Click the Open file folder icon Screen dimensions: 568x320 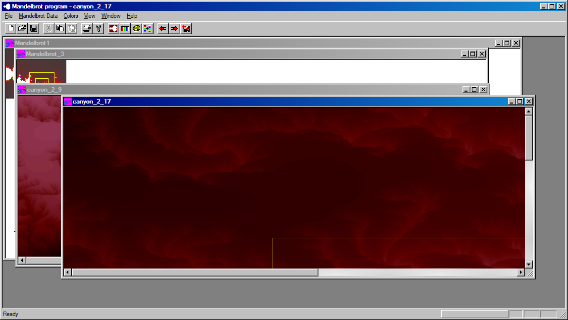click(x=22, y=29)
